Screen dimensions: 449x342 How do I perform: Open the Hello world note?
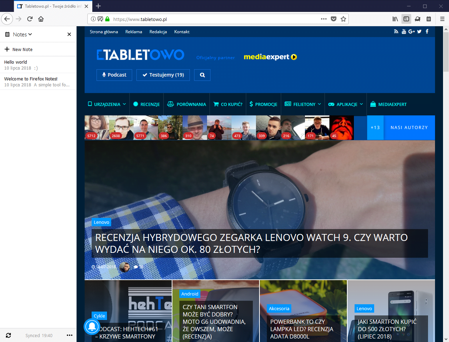pyautogui.click(x=38, y=65)
